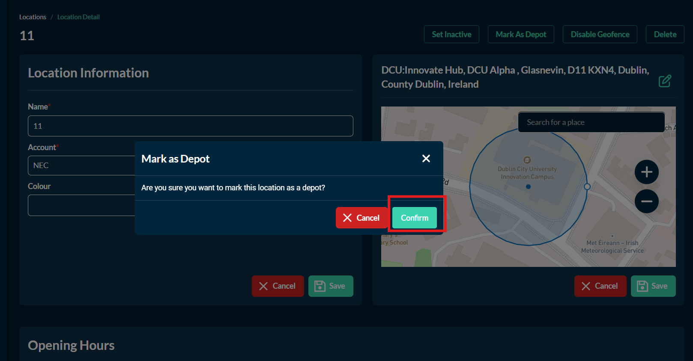Viewport: 693px width, 361px height.
Task: Click the Opening Hours heading
Action: (71, 346)
